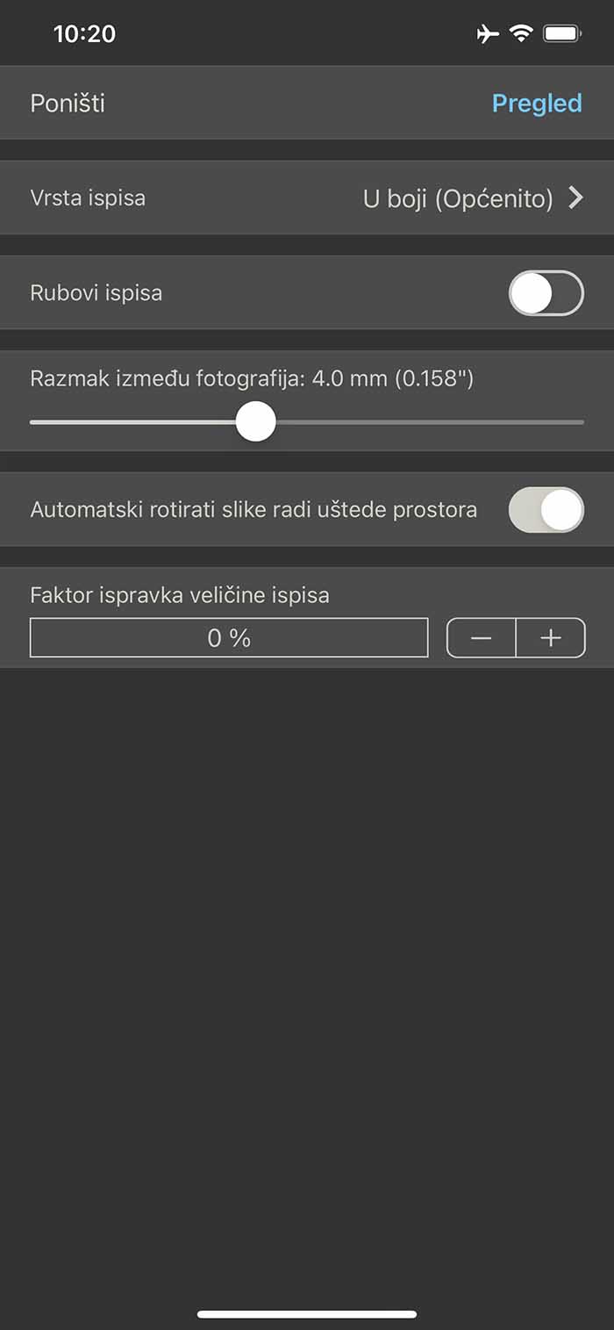Tap the Wi-Fi icon in status bar
Viewport: 614px width, 1330px height.
point(521,34)
